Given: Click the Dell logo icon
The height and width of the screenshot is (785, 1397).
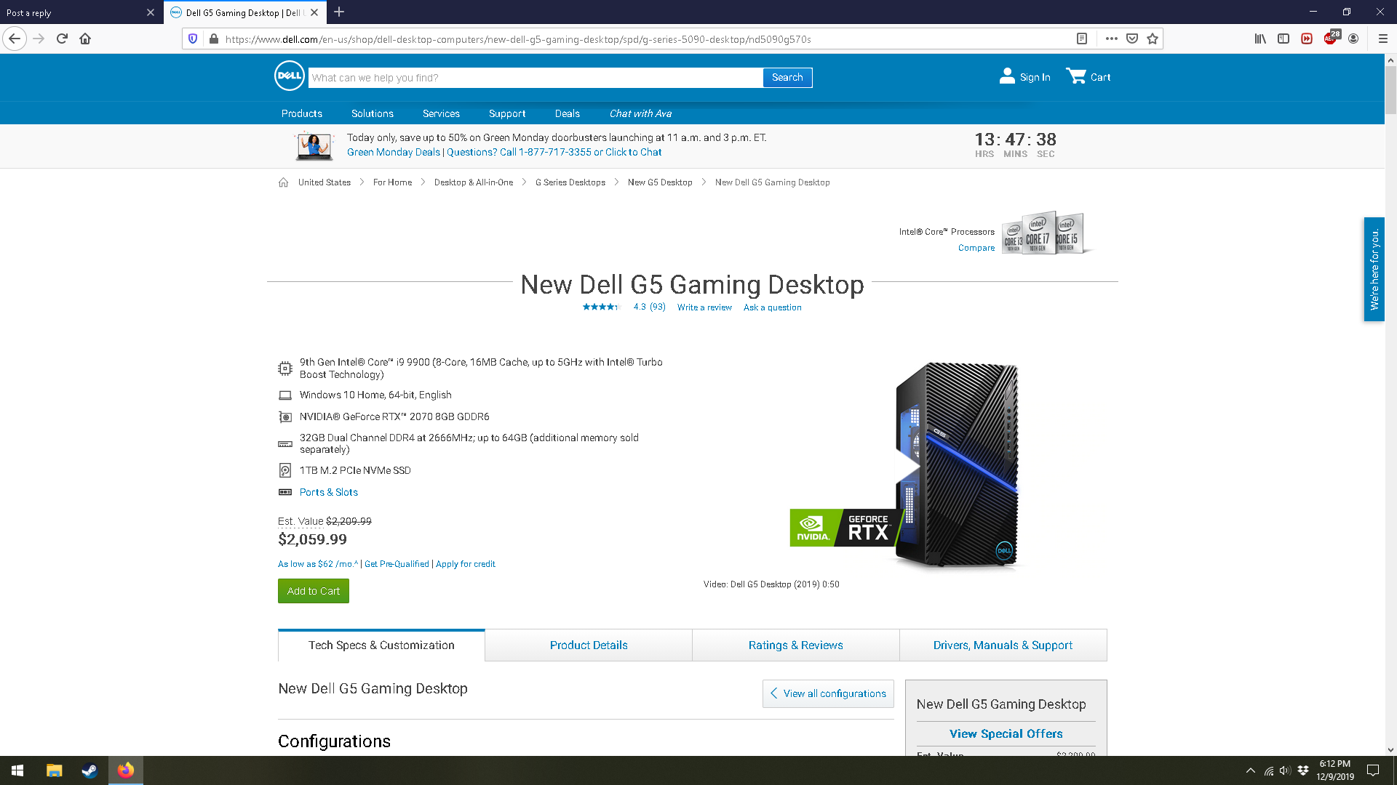Looking at the screenshot, I should 289,76.
